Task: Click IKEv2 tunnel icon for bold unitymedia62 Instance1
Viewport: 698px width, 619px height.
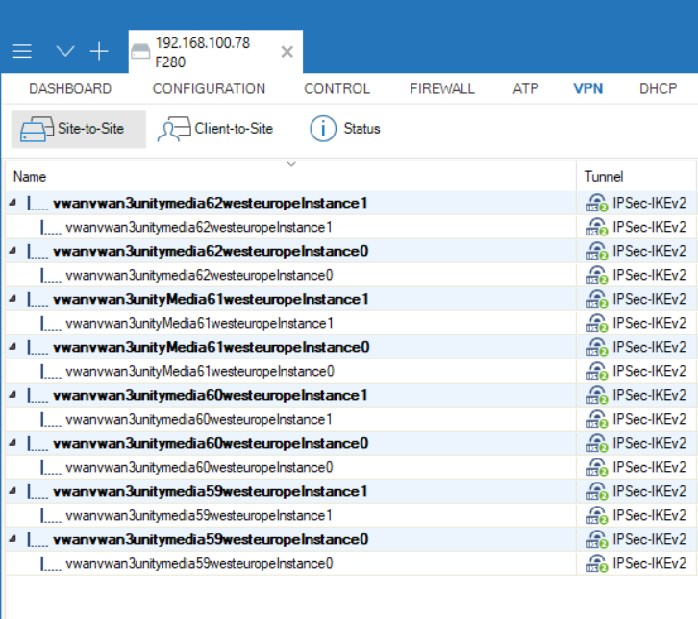Action: pyautogui.click(x=596, y=203)
